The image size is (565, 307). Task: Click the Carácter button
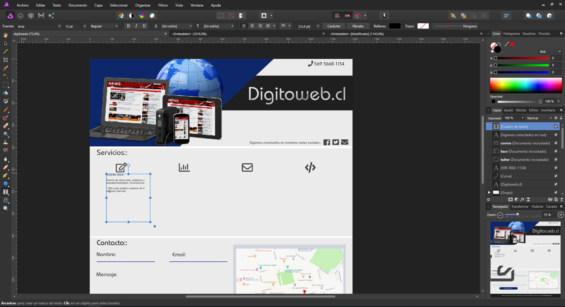(x=333, y=26)
